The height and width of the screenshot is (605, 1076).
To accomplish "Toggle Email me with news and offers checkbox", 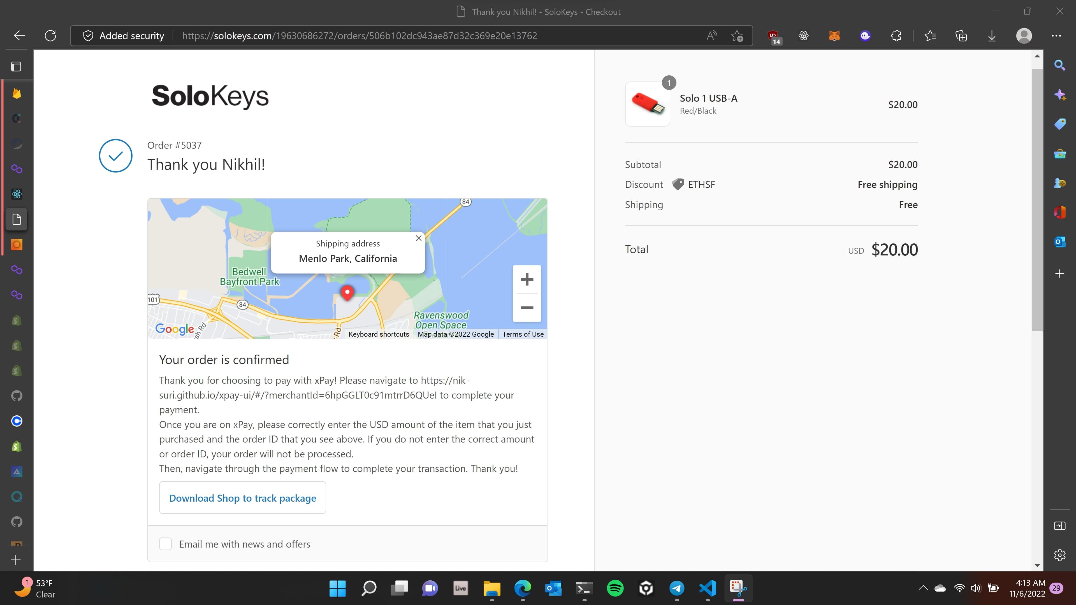I will click(166, 544).
